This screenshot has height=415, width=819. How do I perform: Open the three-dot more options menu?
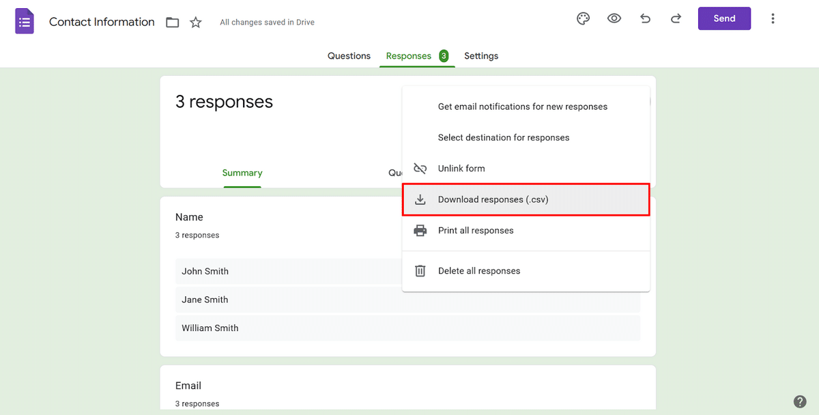773,18
